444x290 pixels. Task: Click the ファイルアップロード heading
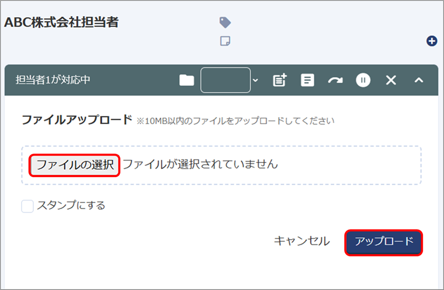[x=77, y=120]
